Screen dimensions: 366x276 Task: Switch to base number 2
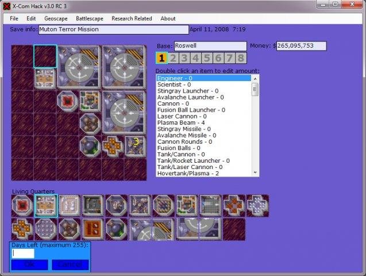coord(173,58)
